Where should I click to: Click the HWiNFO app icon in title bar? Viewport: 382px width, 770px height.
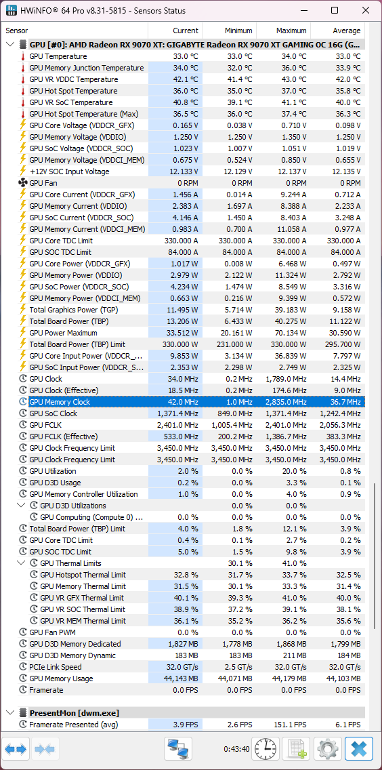(12, 10)
